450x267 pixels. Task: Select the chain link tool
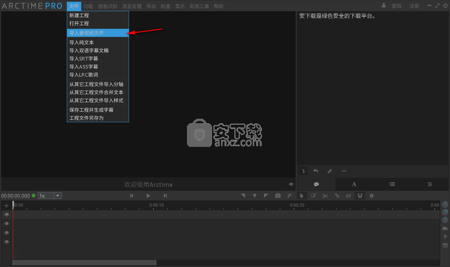coord(337,196)
